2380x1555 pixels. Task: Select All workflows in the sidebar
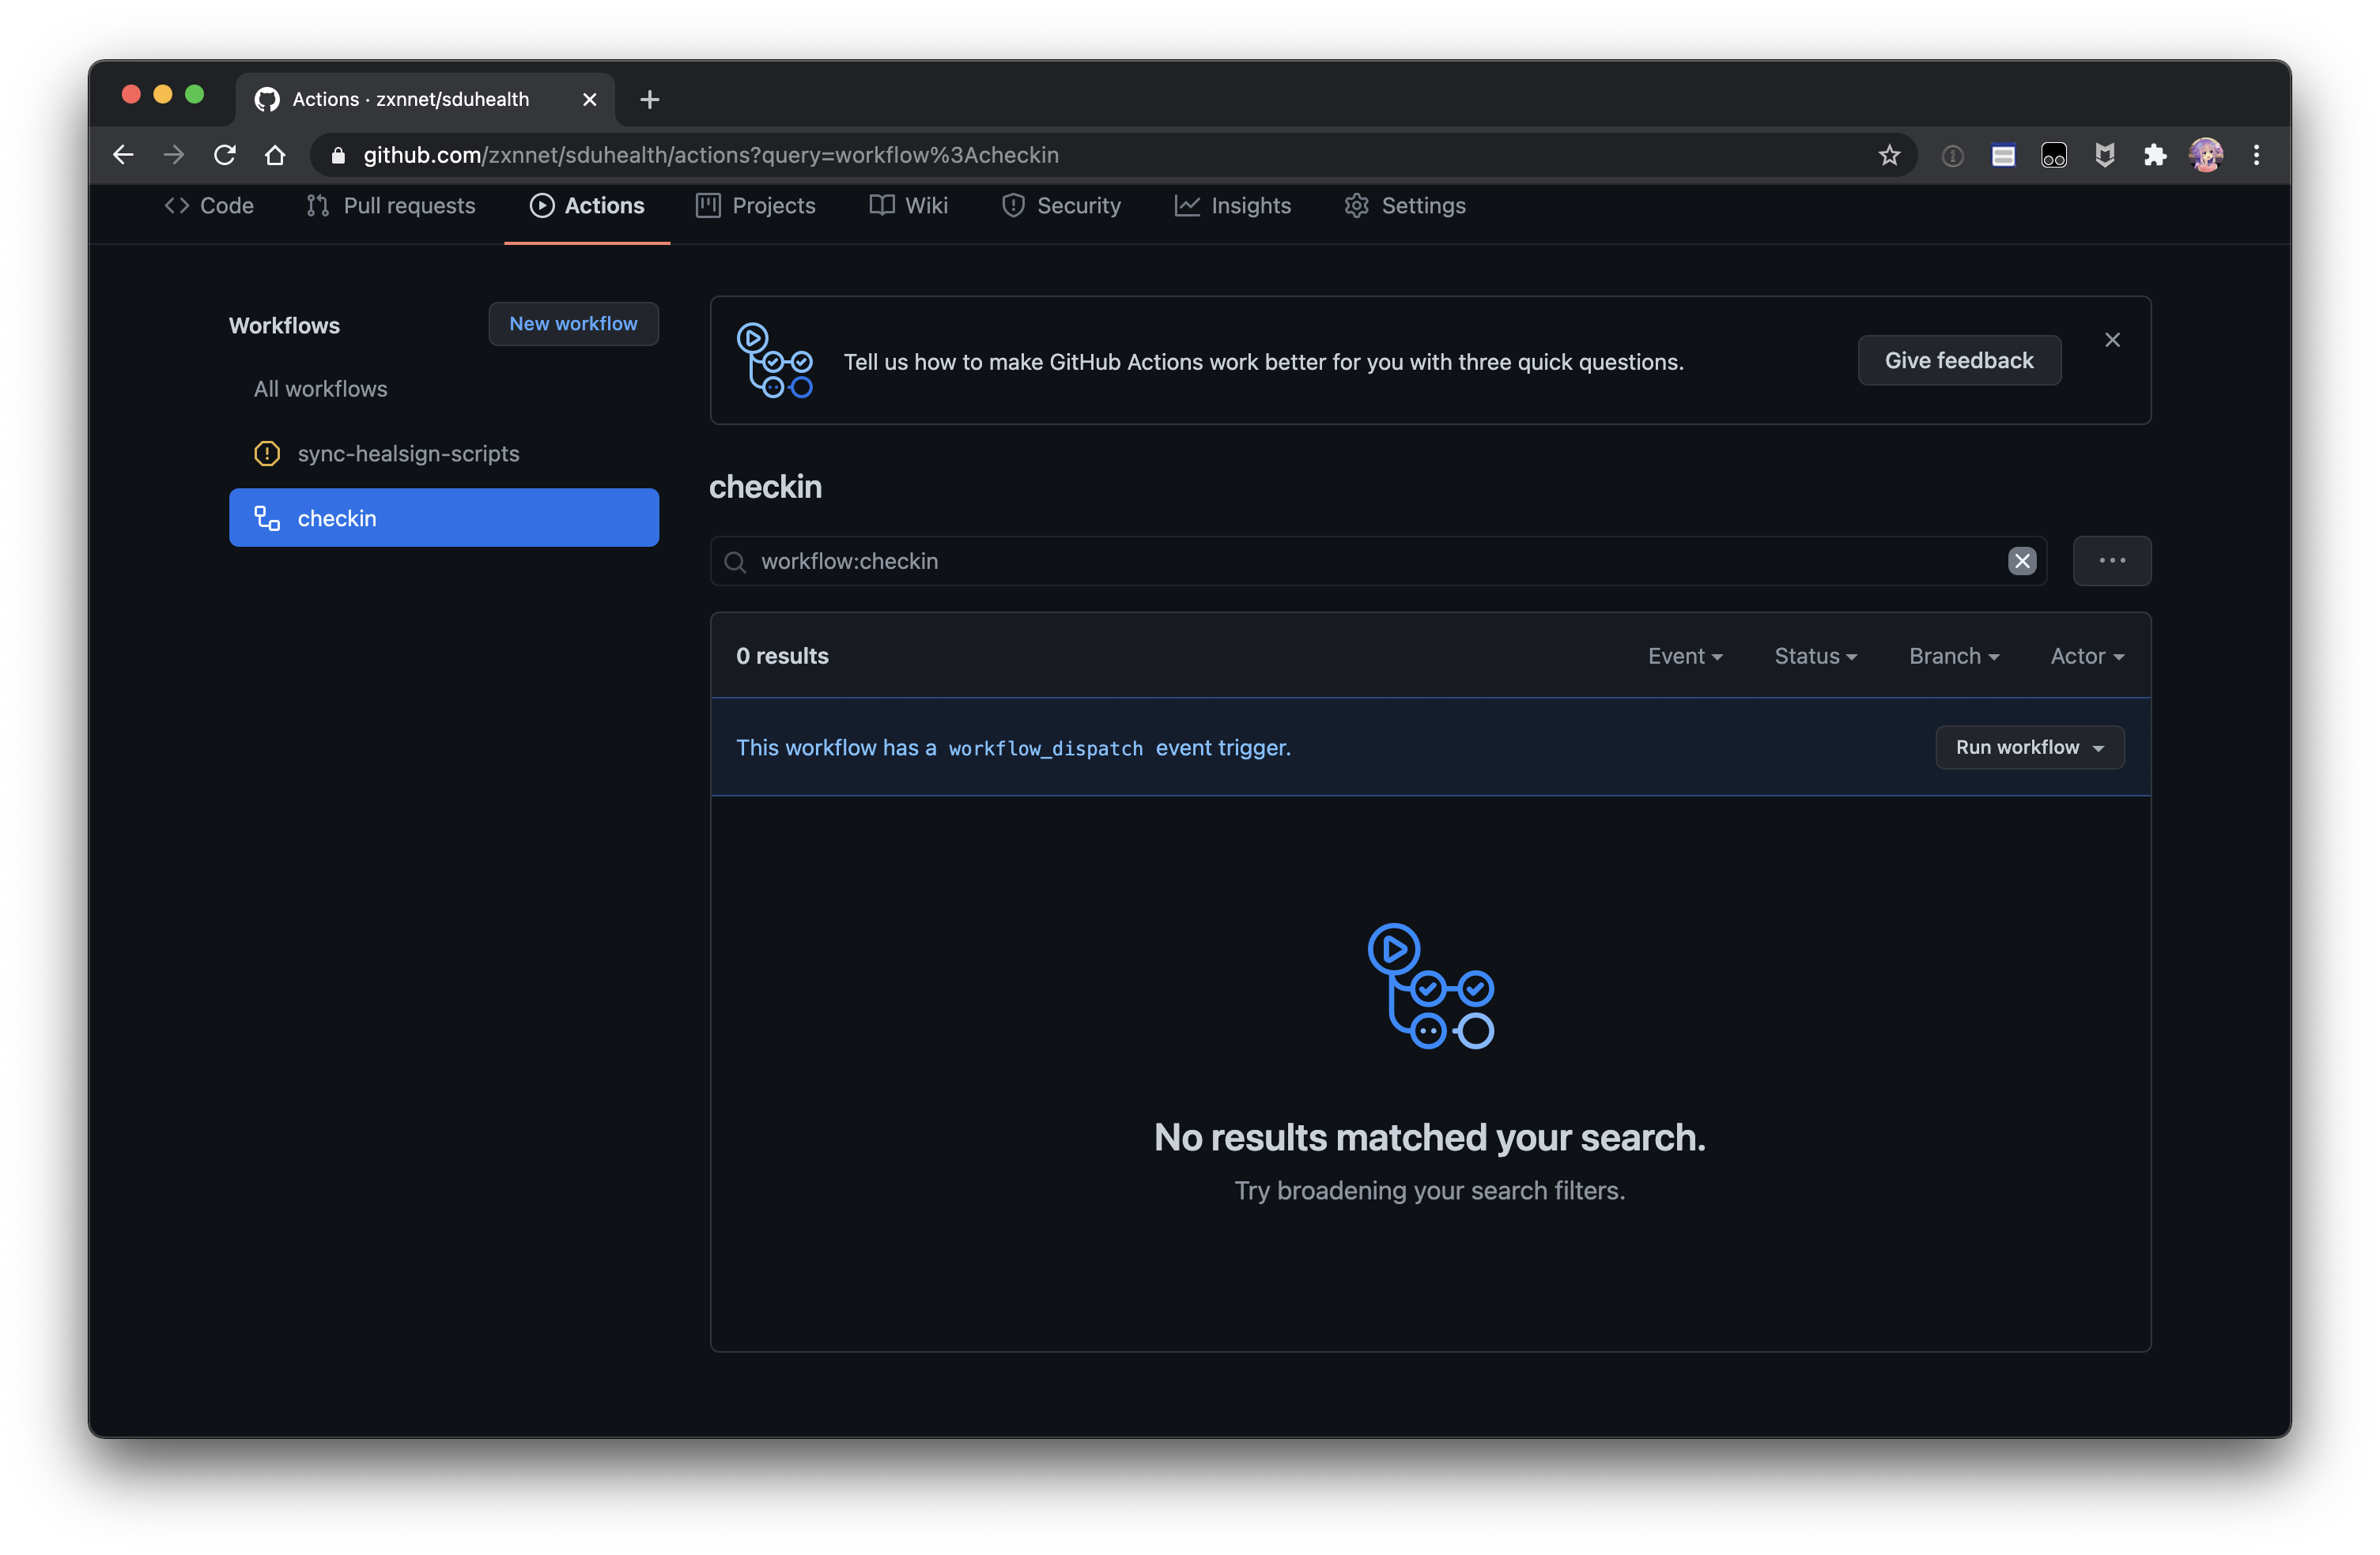click(320, 389)
